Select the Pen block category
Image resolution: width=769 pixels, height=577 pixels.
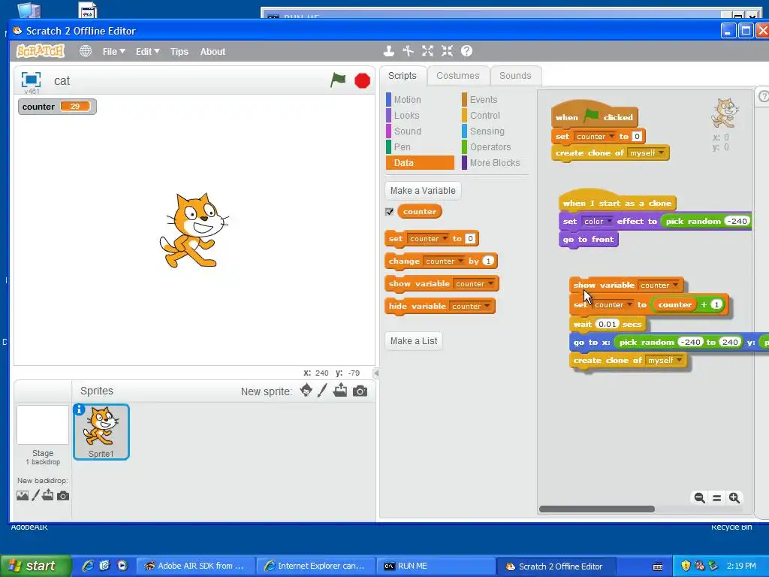pos(420,147)
